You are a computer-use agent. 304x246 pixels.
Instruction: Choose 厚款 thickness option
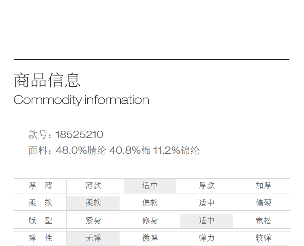coord(207,186)
